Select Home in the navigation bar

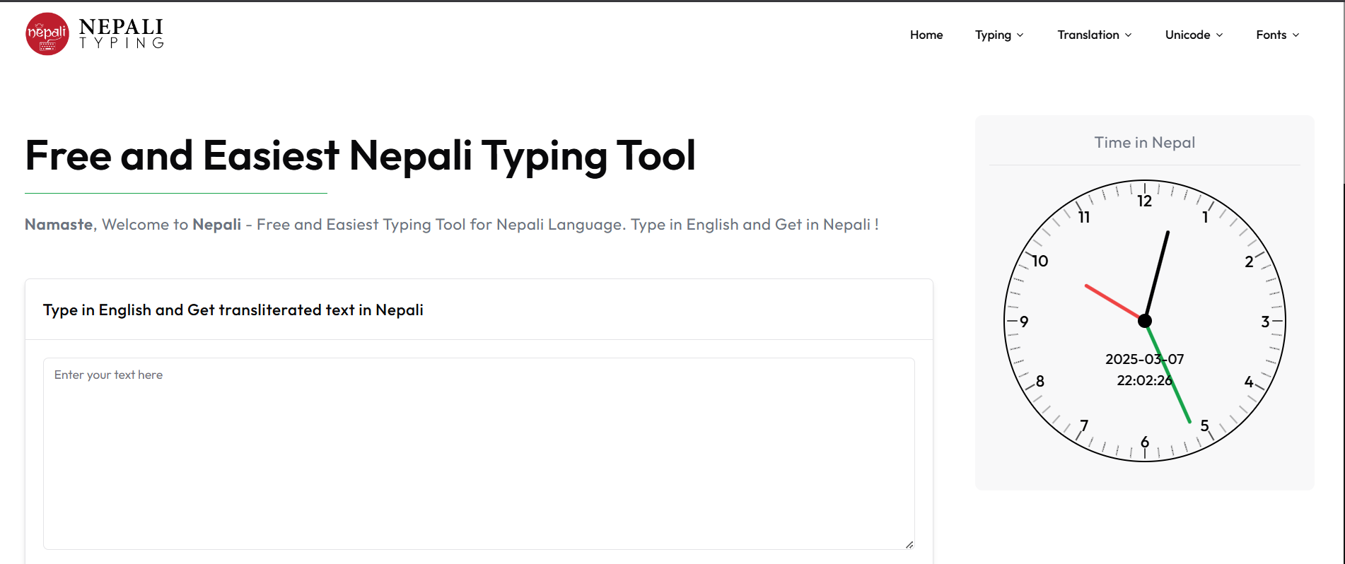coord(926,34)
